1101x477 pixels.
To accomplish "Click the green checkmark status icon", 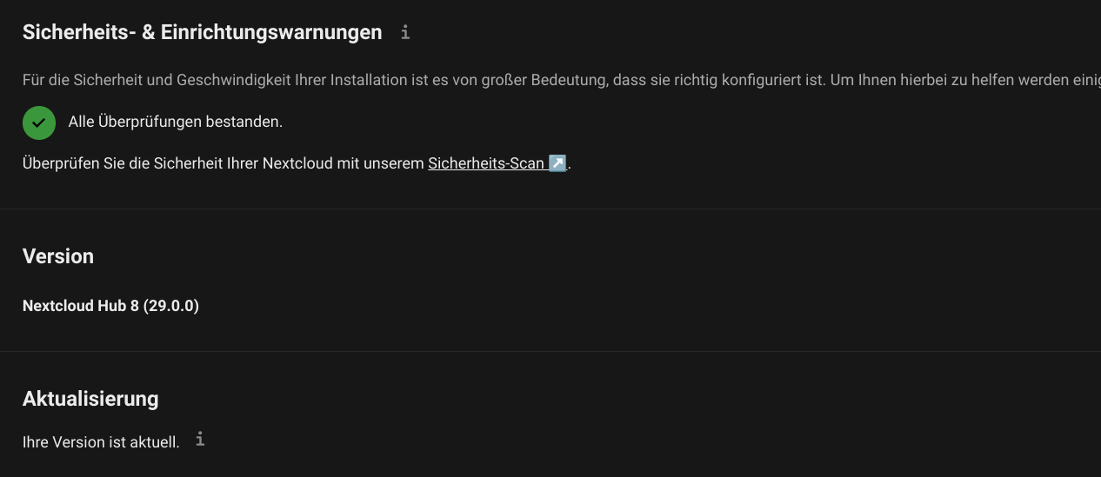I will 39,123.
